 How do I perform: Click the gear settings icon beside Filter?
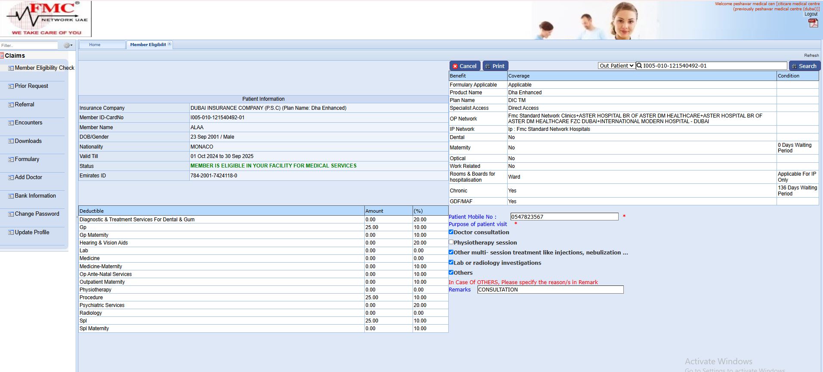pos(66,45)
